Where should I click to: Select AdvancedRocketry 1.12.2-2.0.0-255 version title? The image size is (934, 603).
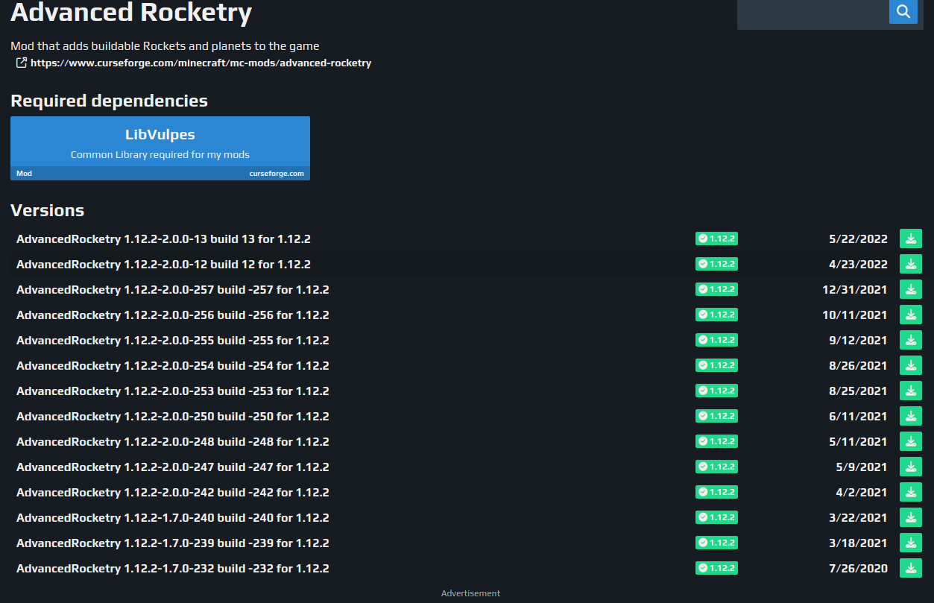173,341
